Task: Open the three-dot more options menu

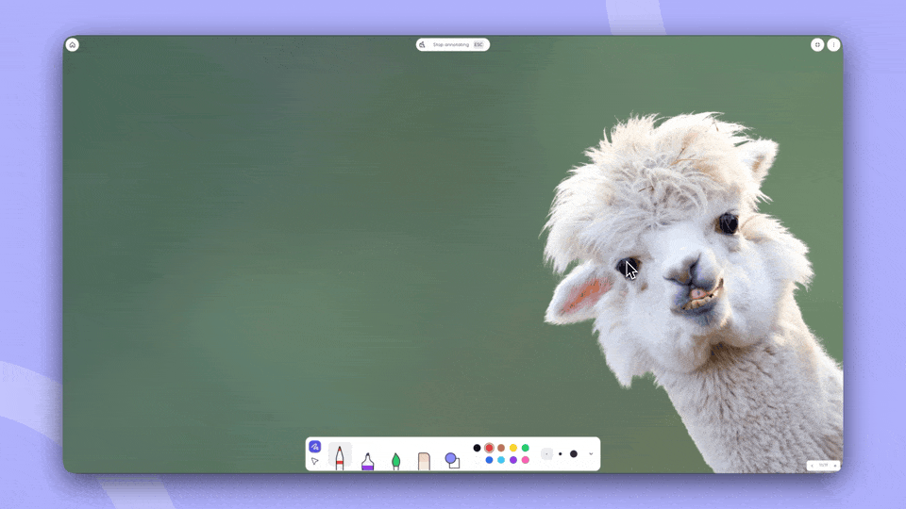Action: tap(833, 45)
